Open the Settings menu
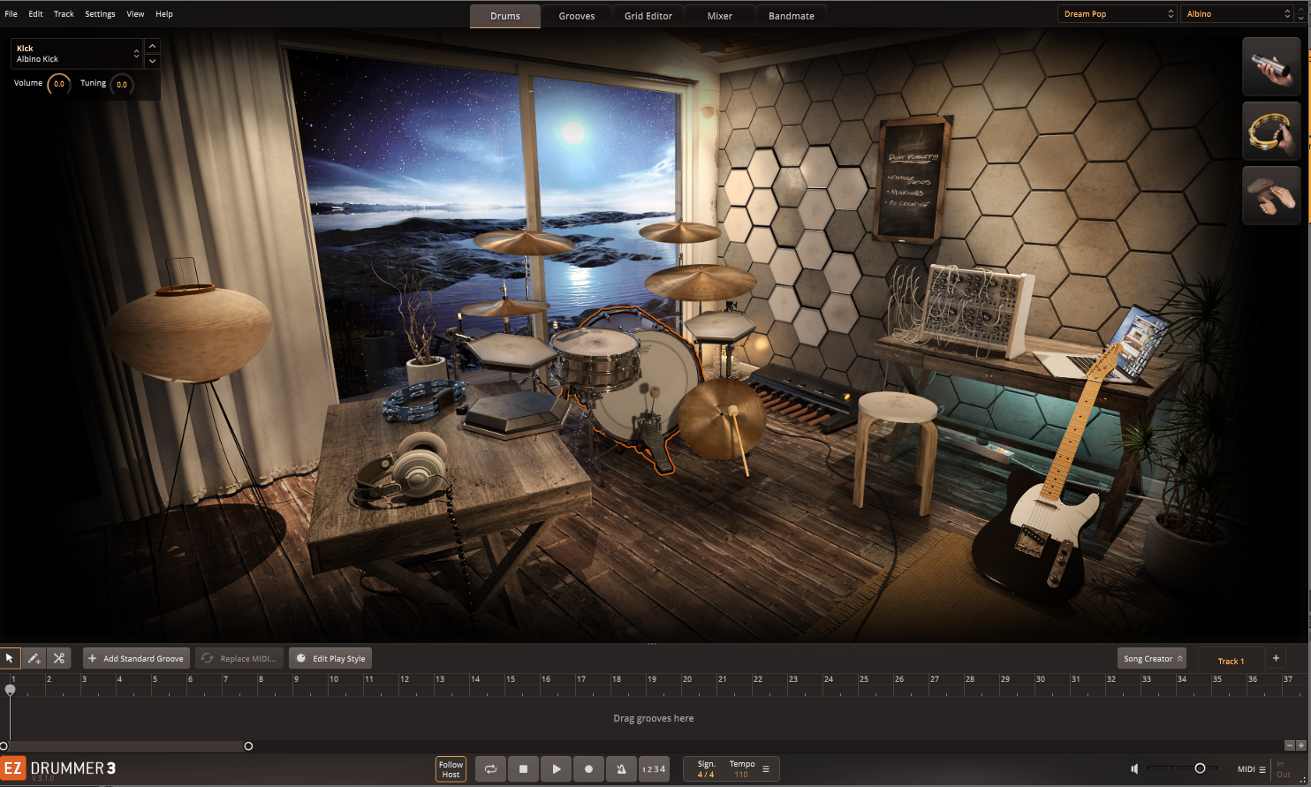This screenshot has width=1311, height=787. click(x=100, y=14)
